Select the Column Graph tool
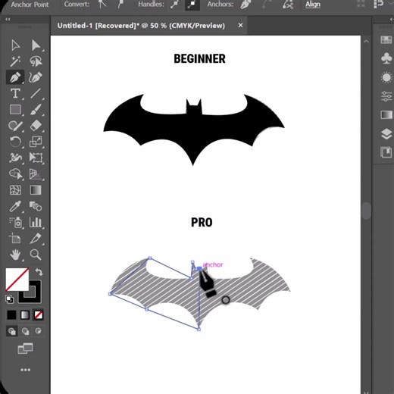 coord(36,222)
